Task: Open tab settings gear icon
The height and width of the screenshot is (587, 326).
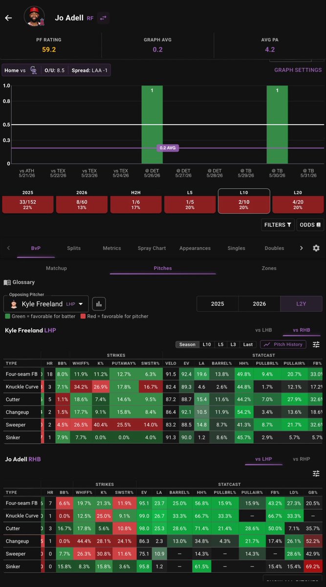Action: (316, 248)
